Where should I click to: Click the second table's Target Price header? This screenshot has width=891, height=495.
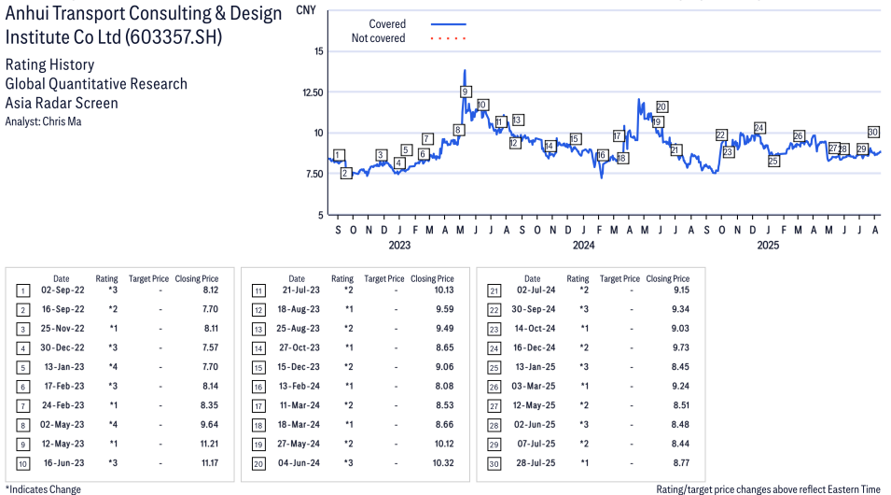[384, 279]
